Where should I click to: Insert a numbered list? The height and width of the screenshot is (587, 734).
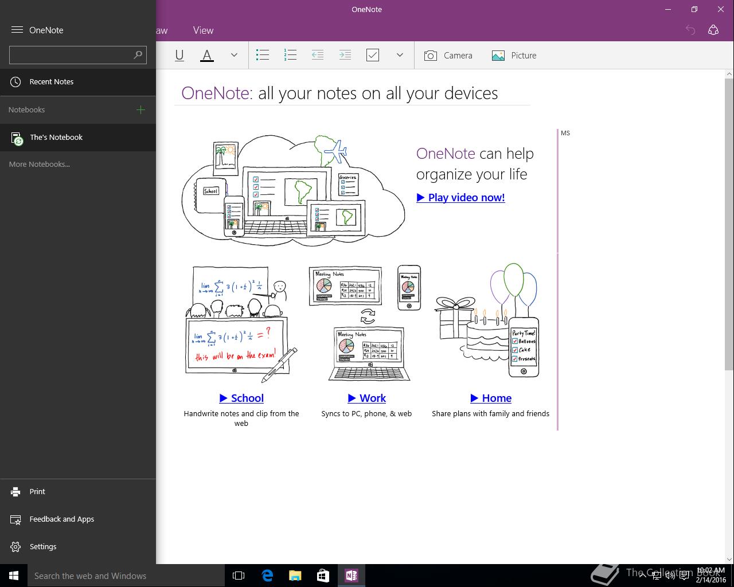pos(290,56)
